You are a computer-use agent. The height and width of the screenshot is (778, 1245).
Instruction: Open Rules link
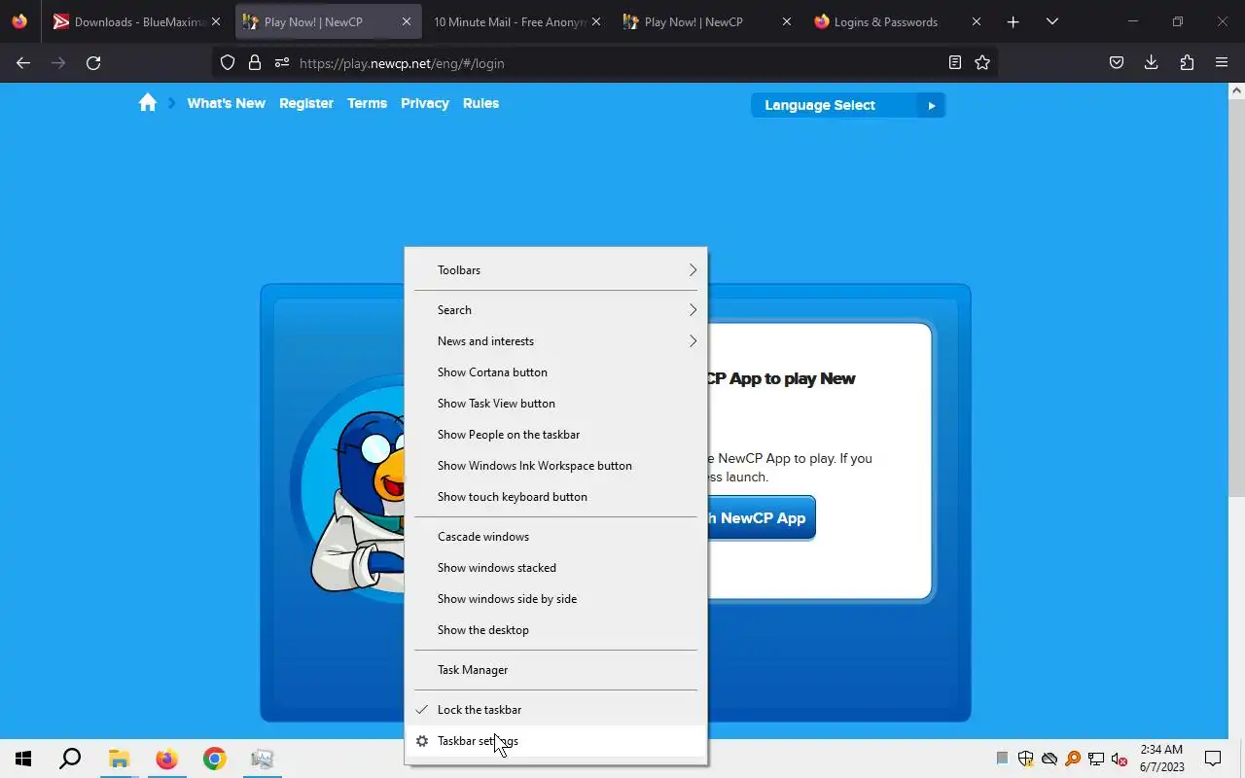tap(480, 103)
